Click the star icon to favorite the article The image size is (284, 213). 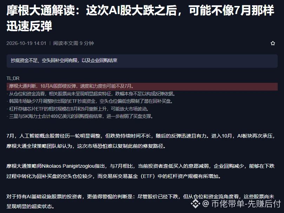pos(272,43)
